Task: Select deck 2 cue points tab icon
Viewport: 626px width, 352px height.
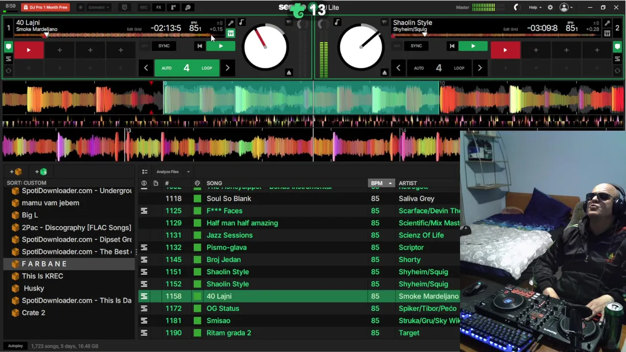Action: 617,47
